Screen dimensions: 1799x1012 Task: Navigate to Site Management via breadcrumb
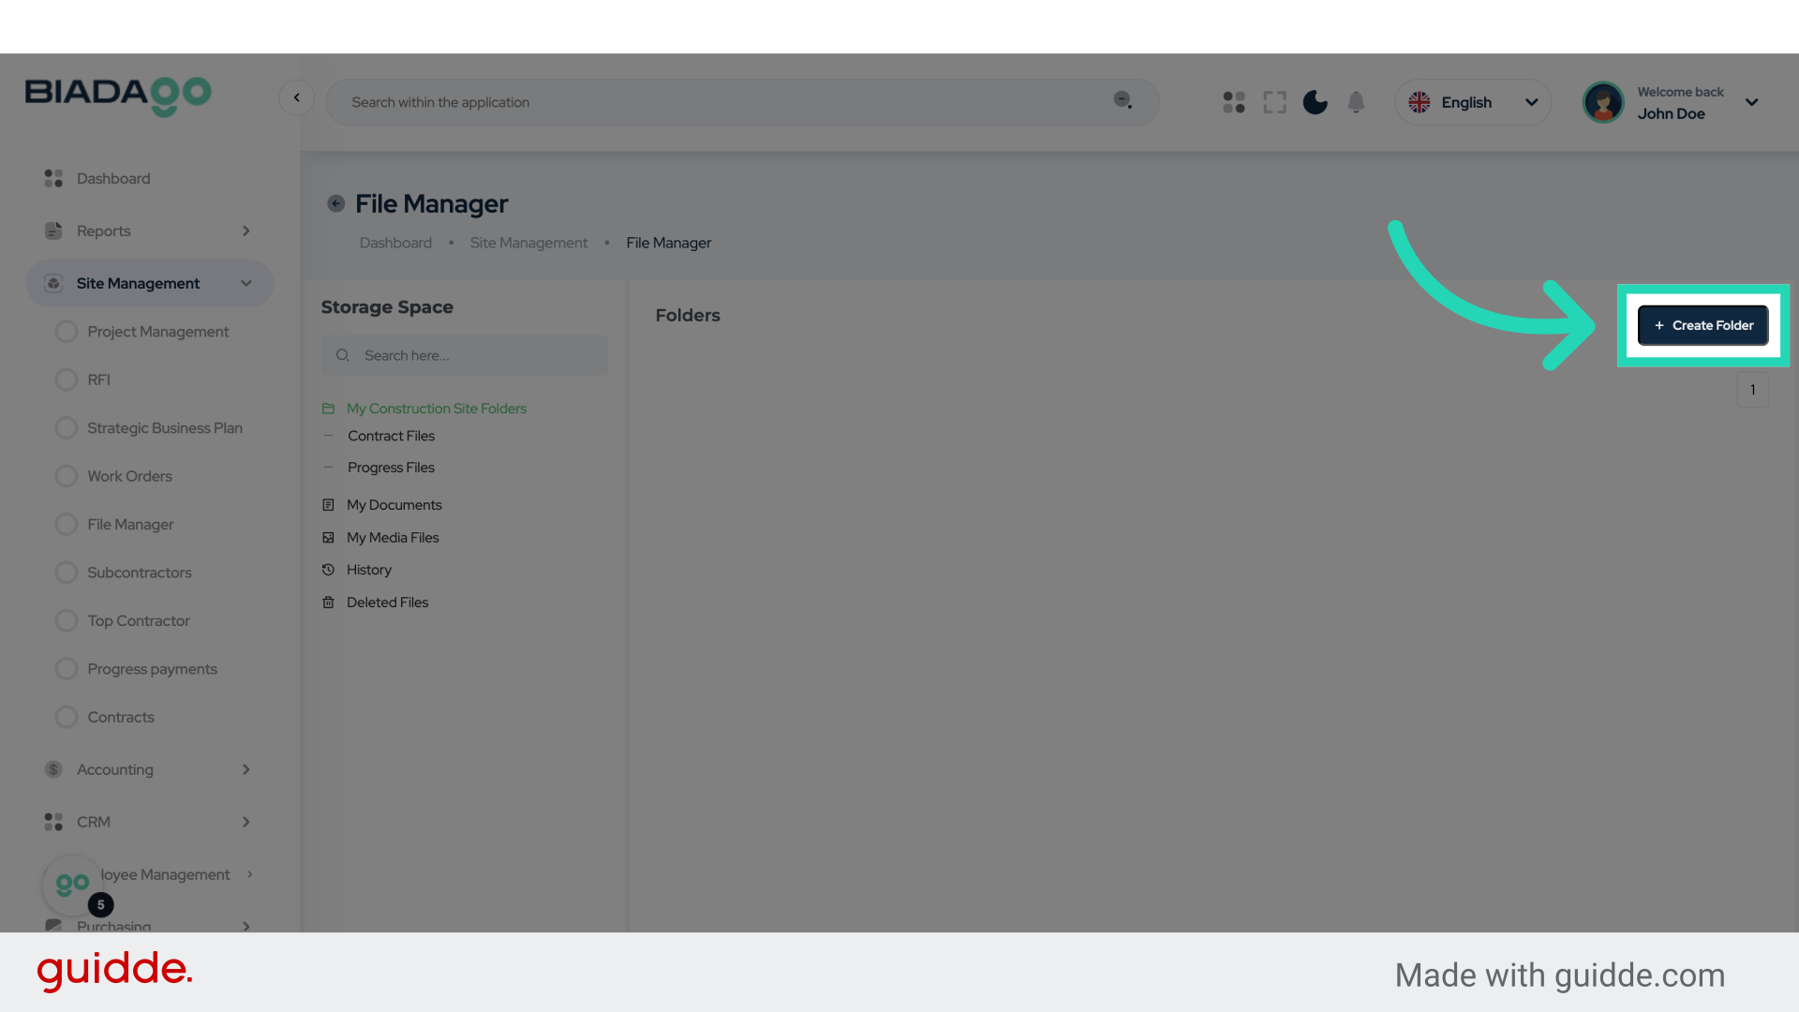pos(528,243)
